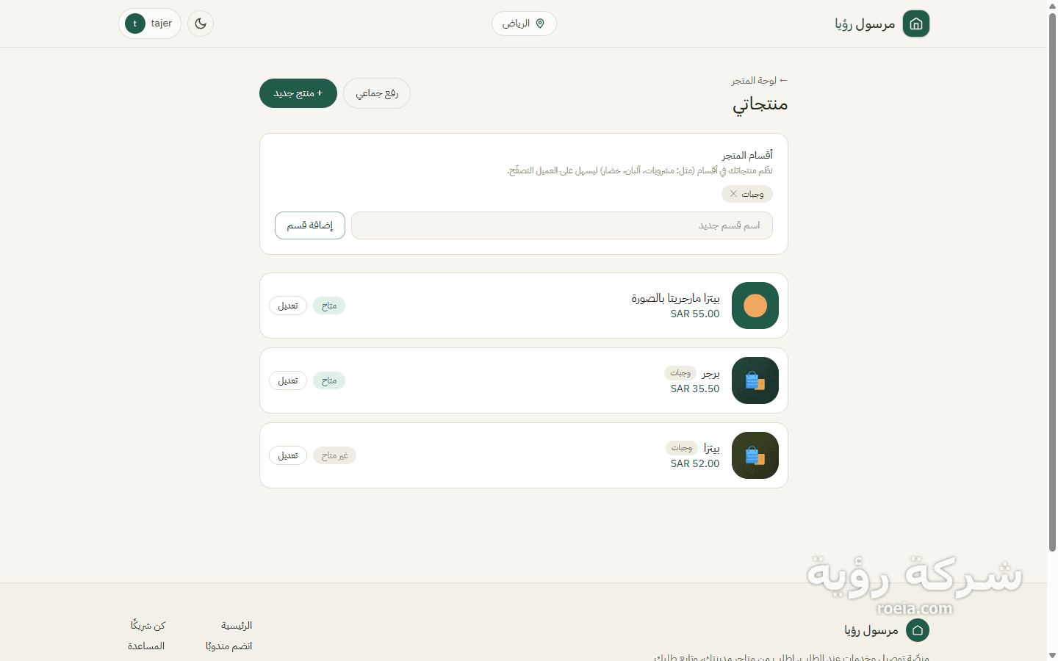
Task: Open the tajer user account menu
Action: 150,24
